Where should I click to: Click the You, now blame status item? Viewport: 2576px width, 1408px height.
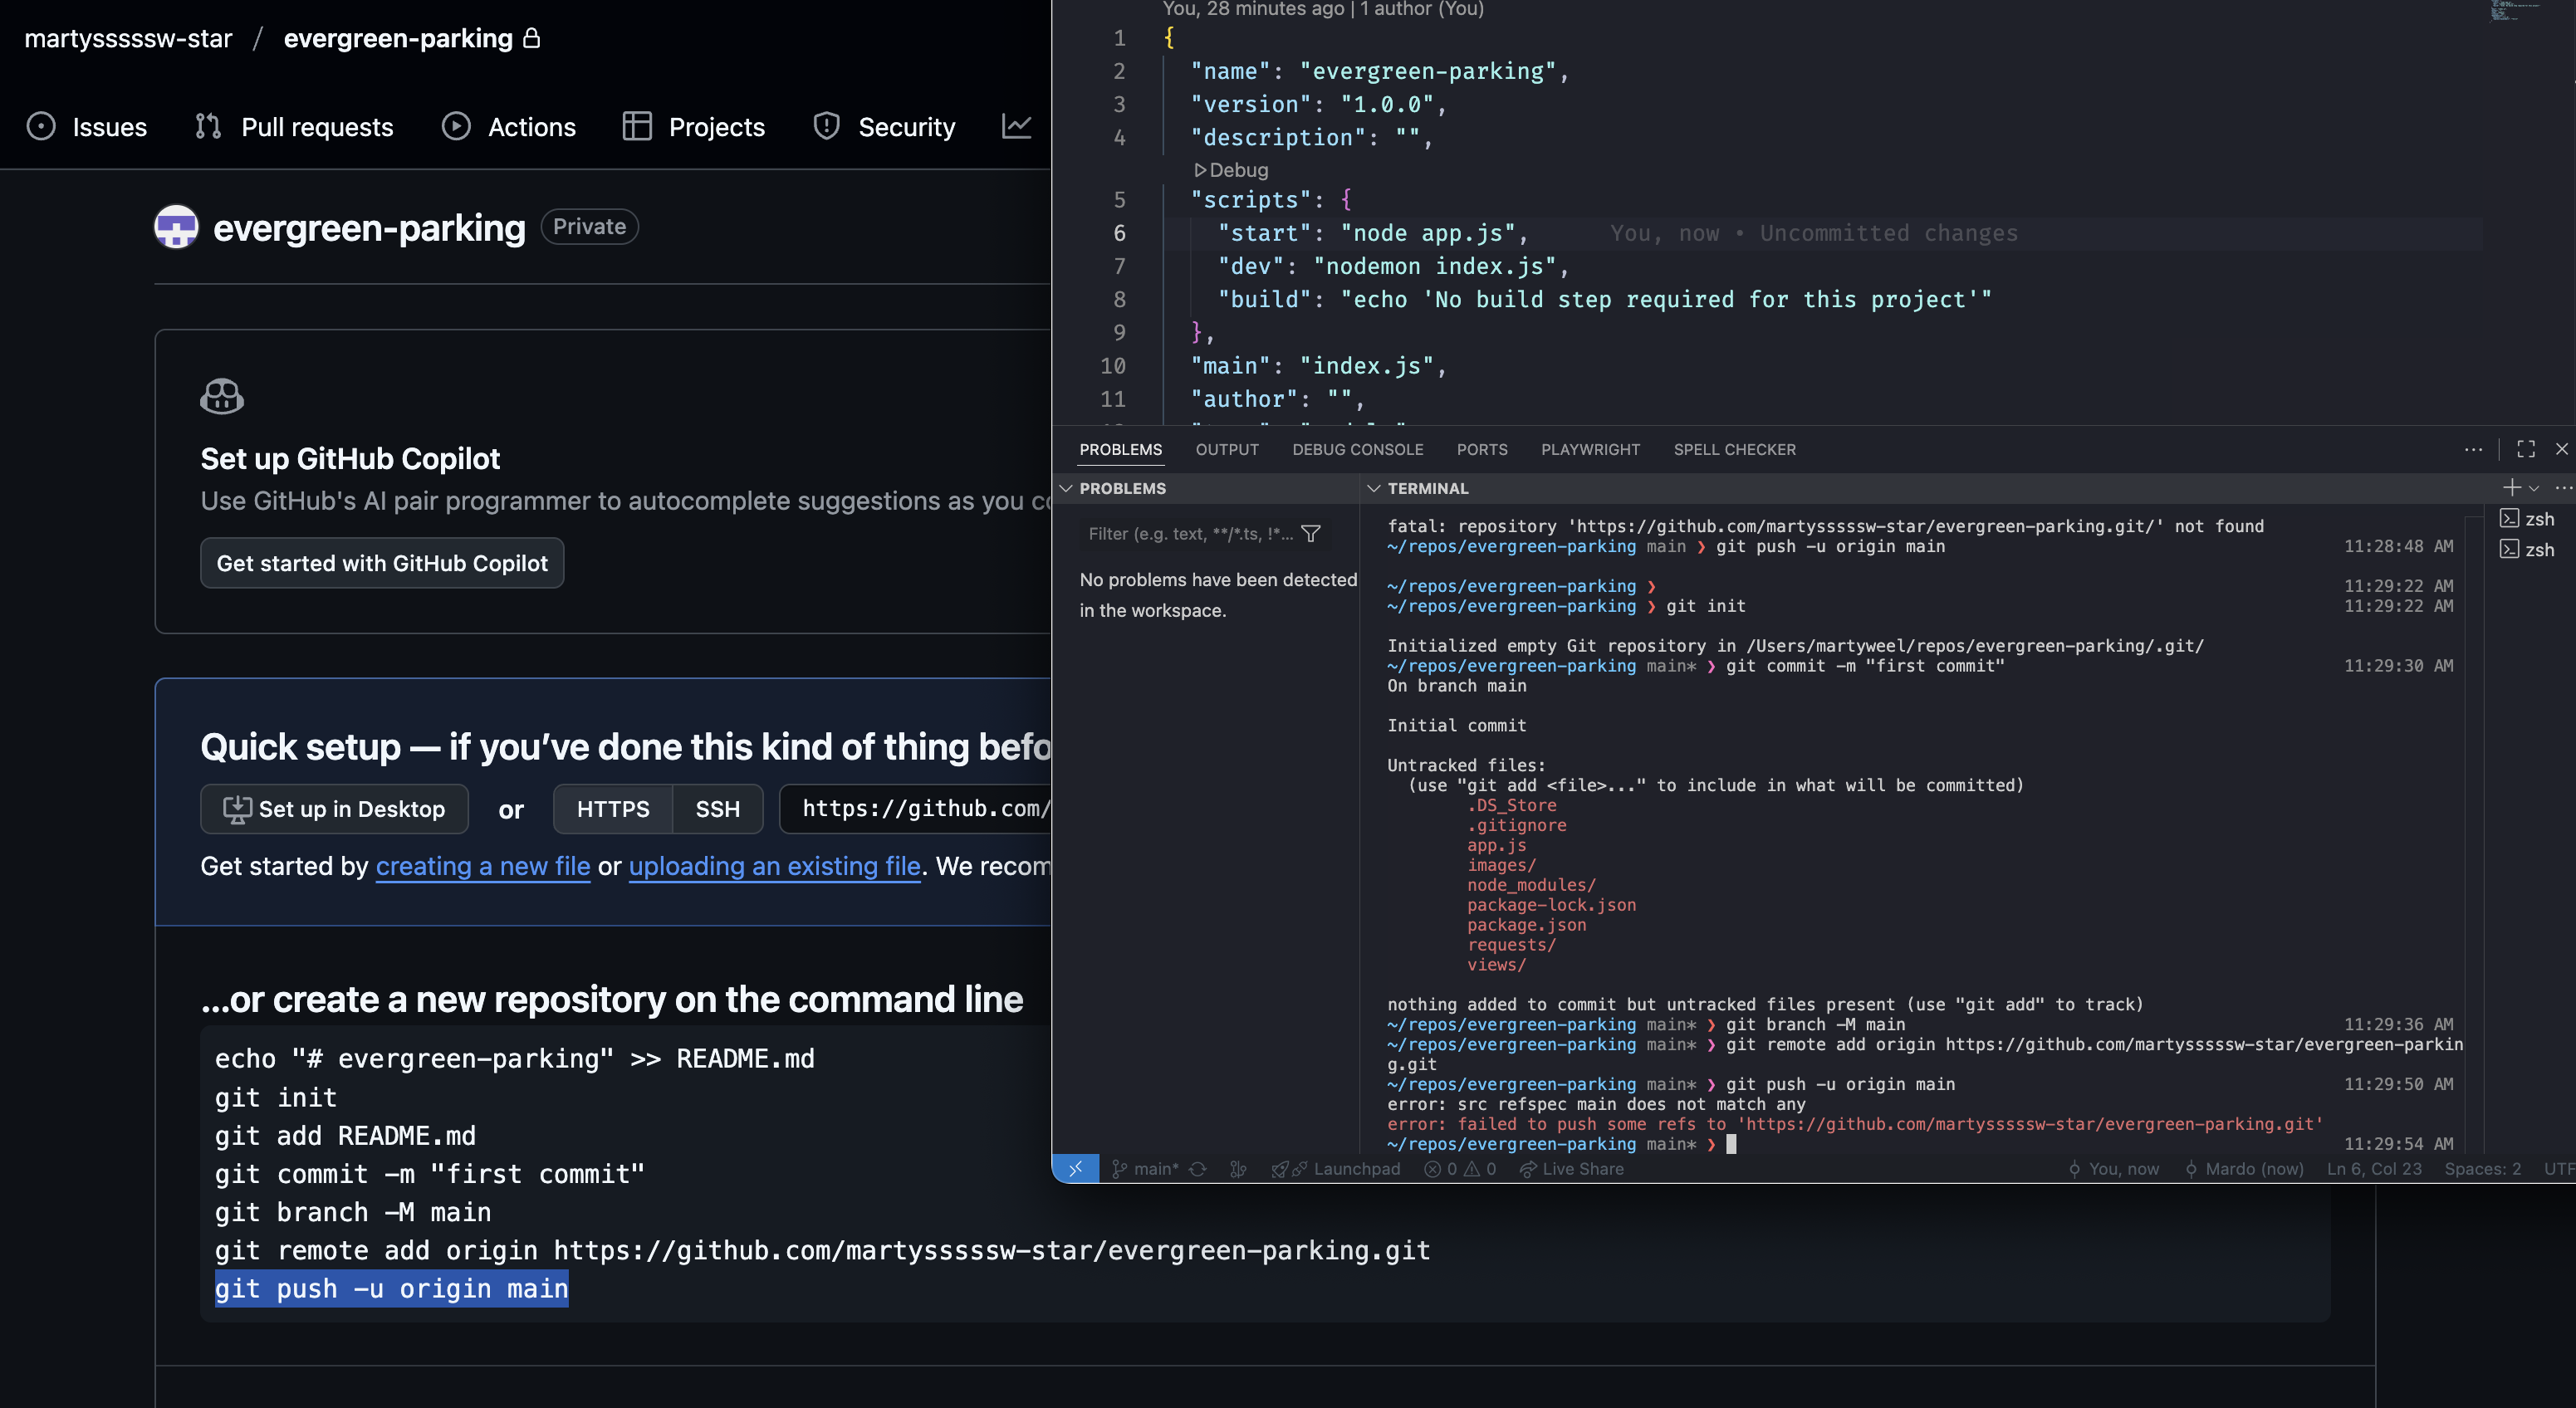(2113, 1169)
